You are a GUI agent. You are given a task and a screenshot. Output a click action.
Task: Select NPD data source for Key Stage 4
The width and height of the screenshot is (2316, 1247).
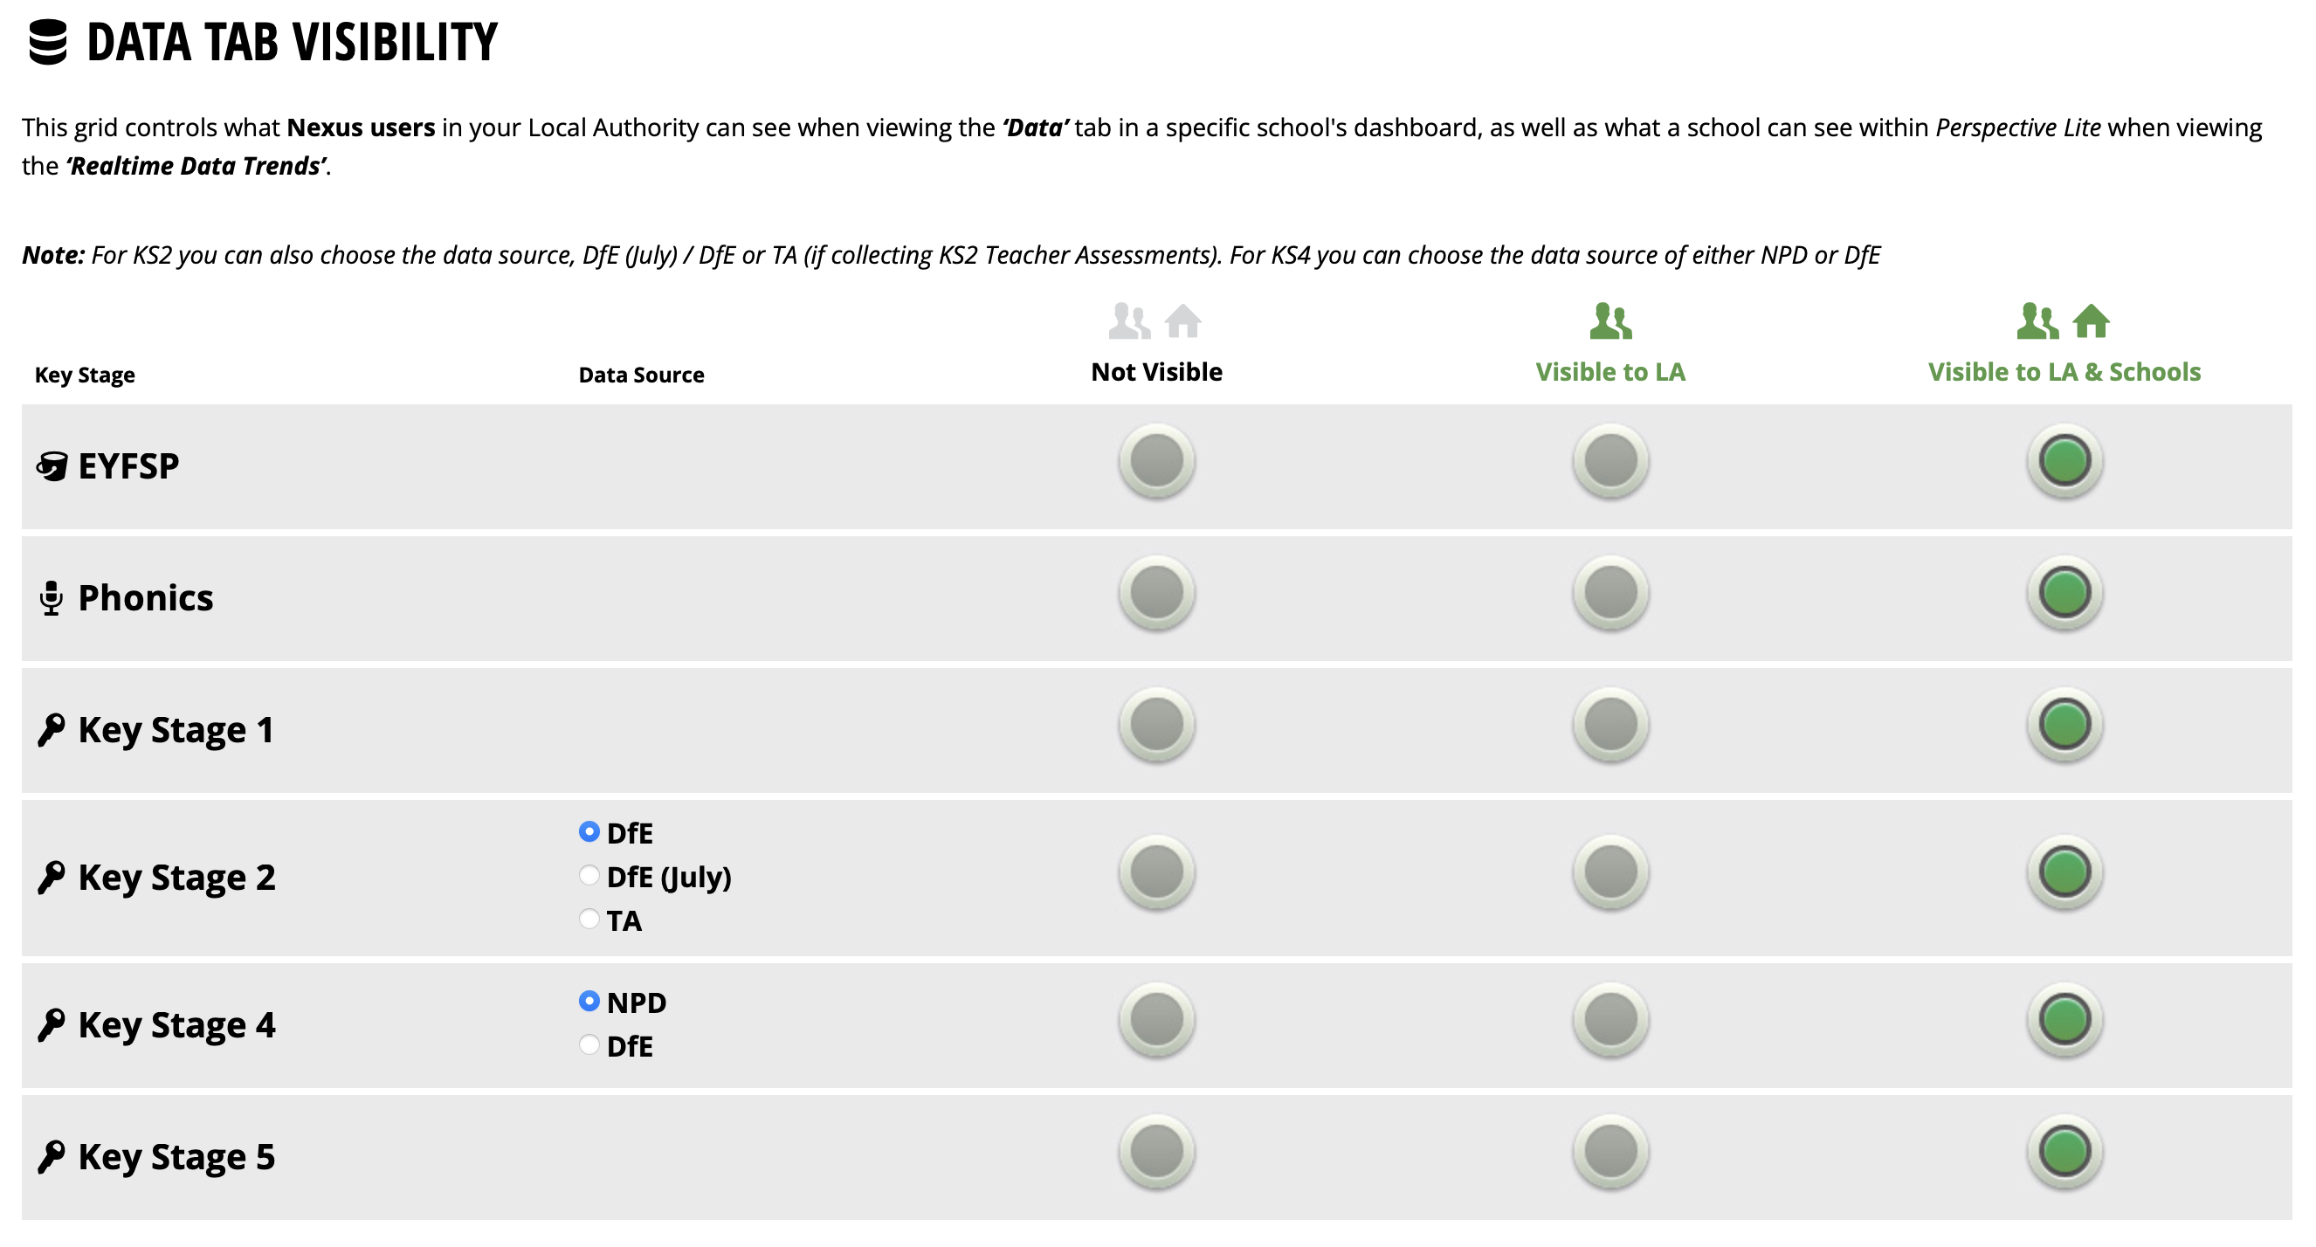click(589, 1001)
